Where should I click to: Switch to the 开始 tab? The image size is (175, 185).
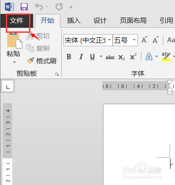[x=47, y=21]
